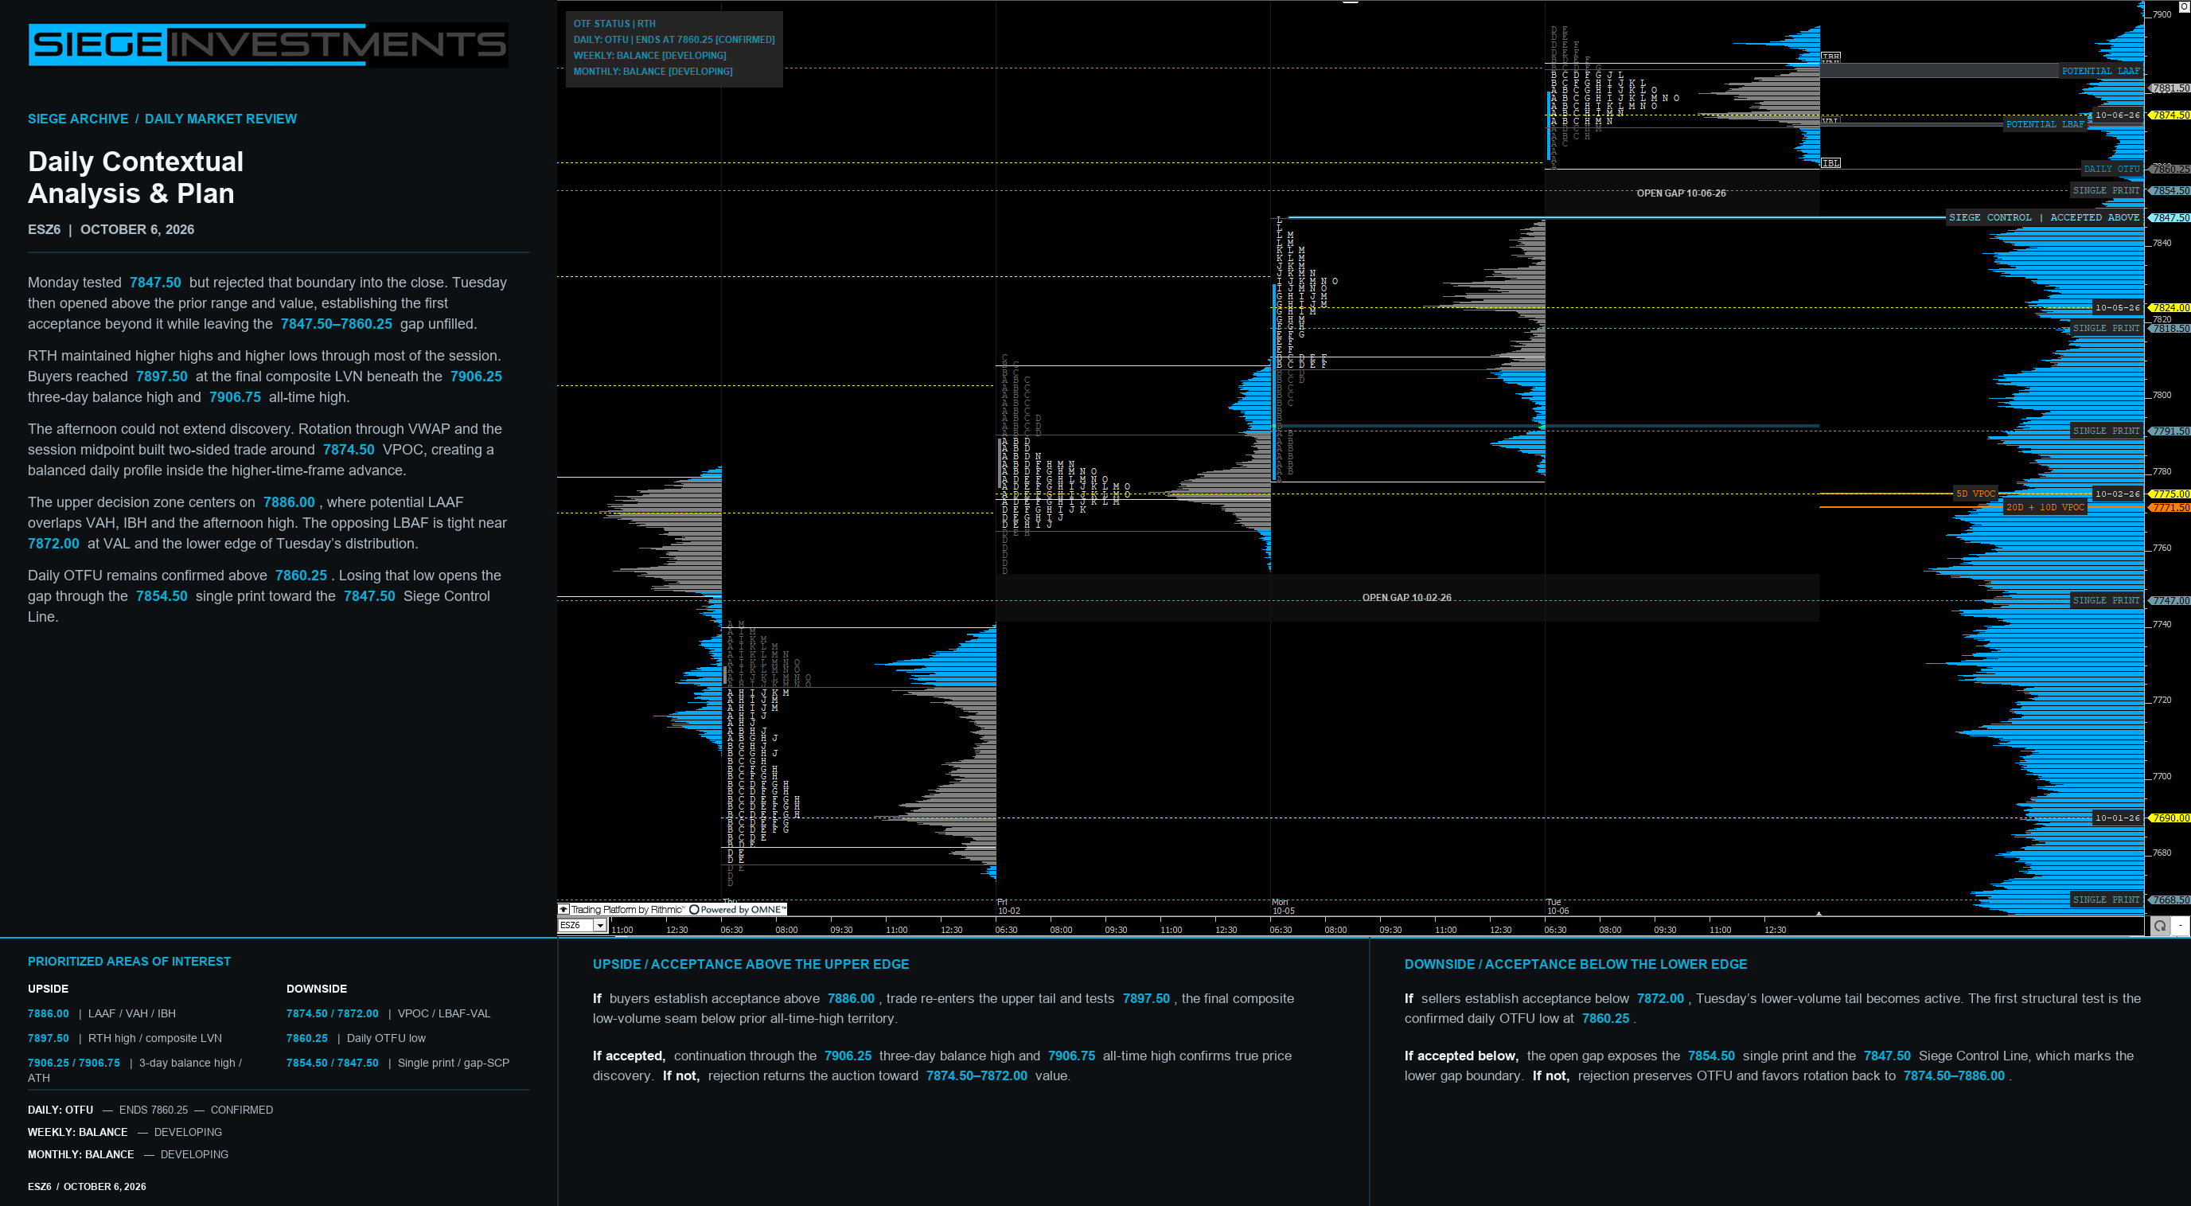Click the Mon 10-05 date marker on the time axis

click(x=1283, y=907)
